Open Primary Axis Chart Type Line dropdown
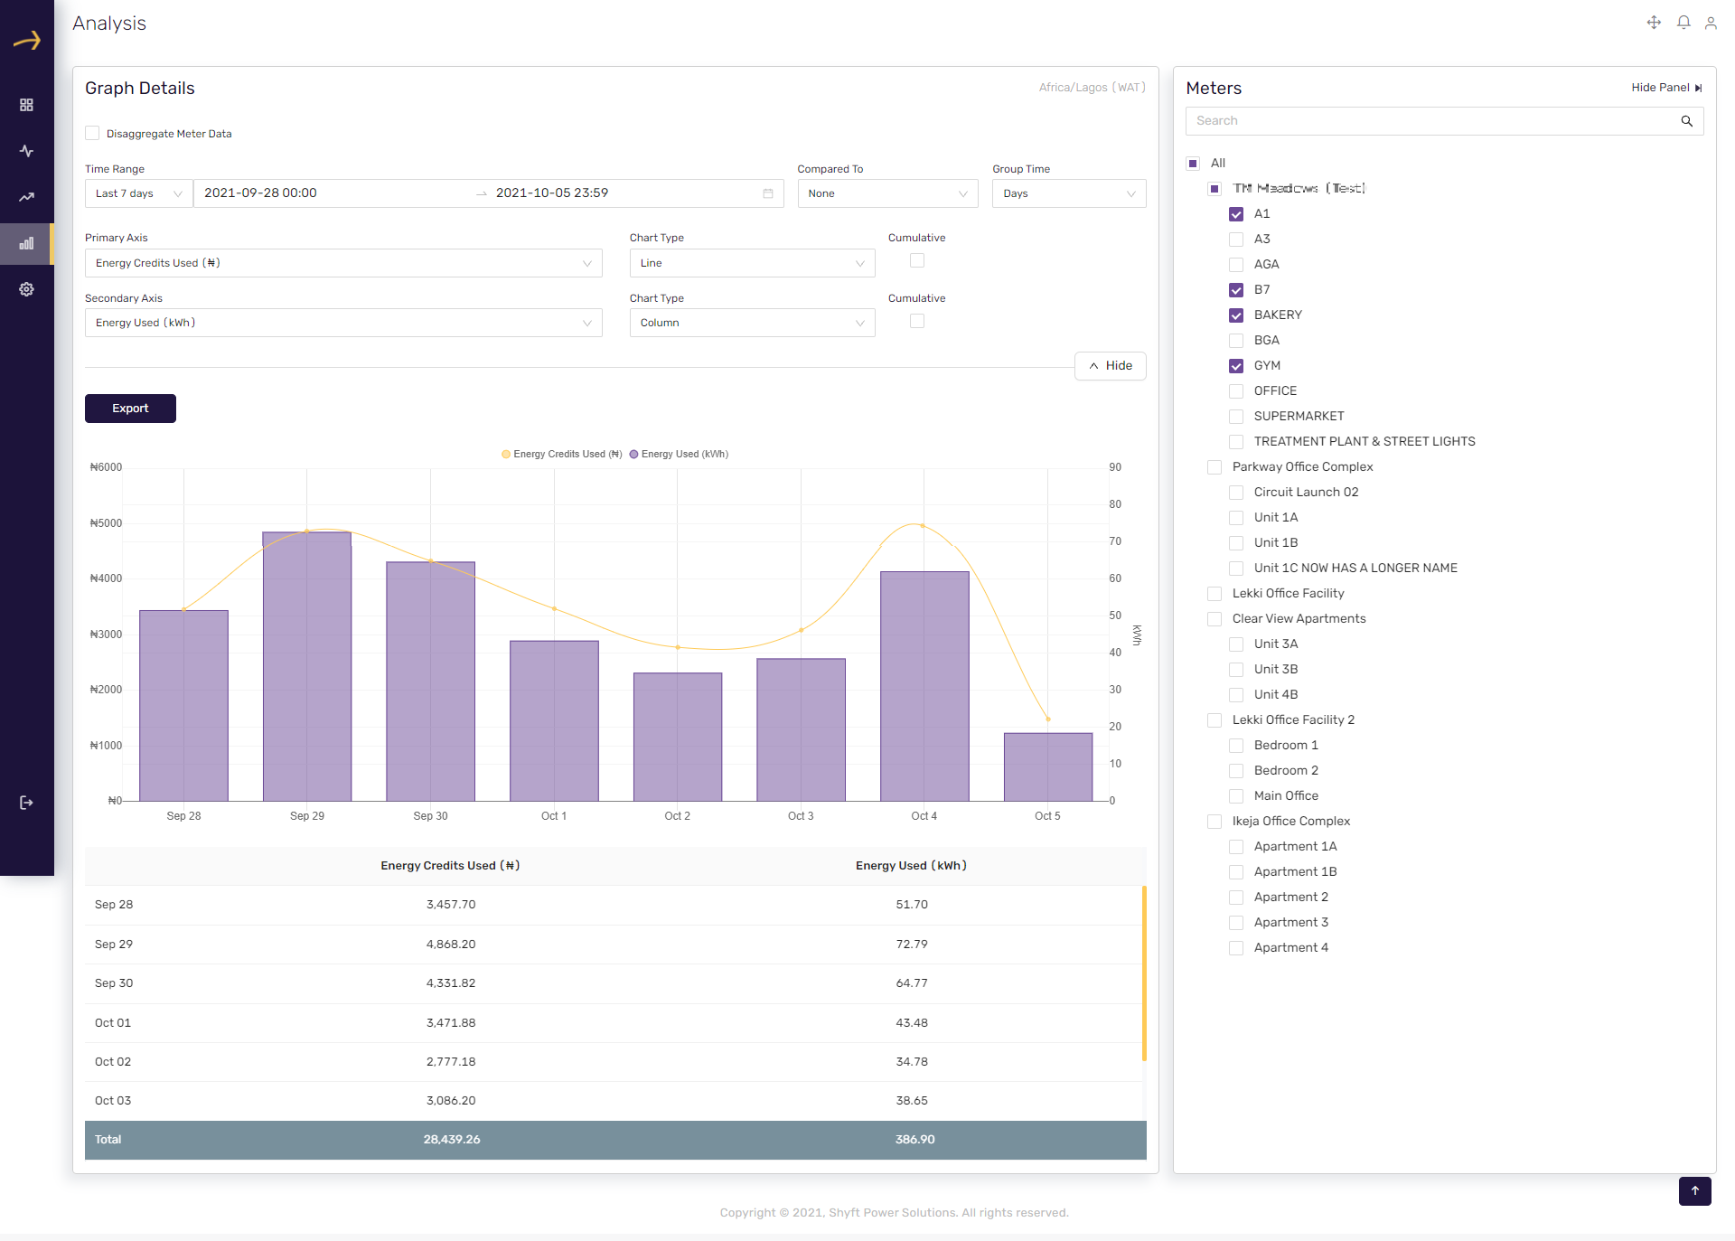1735x1241 pixels. point(752,263)
